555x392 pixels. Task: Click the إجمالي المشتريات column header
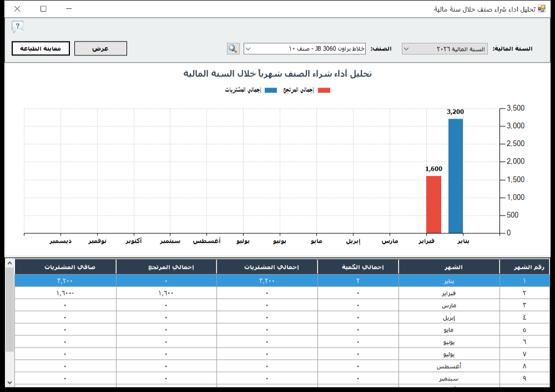268,267
